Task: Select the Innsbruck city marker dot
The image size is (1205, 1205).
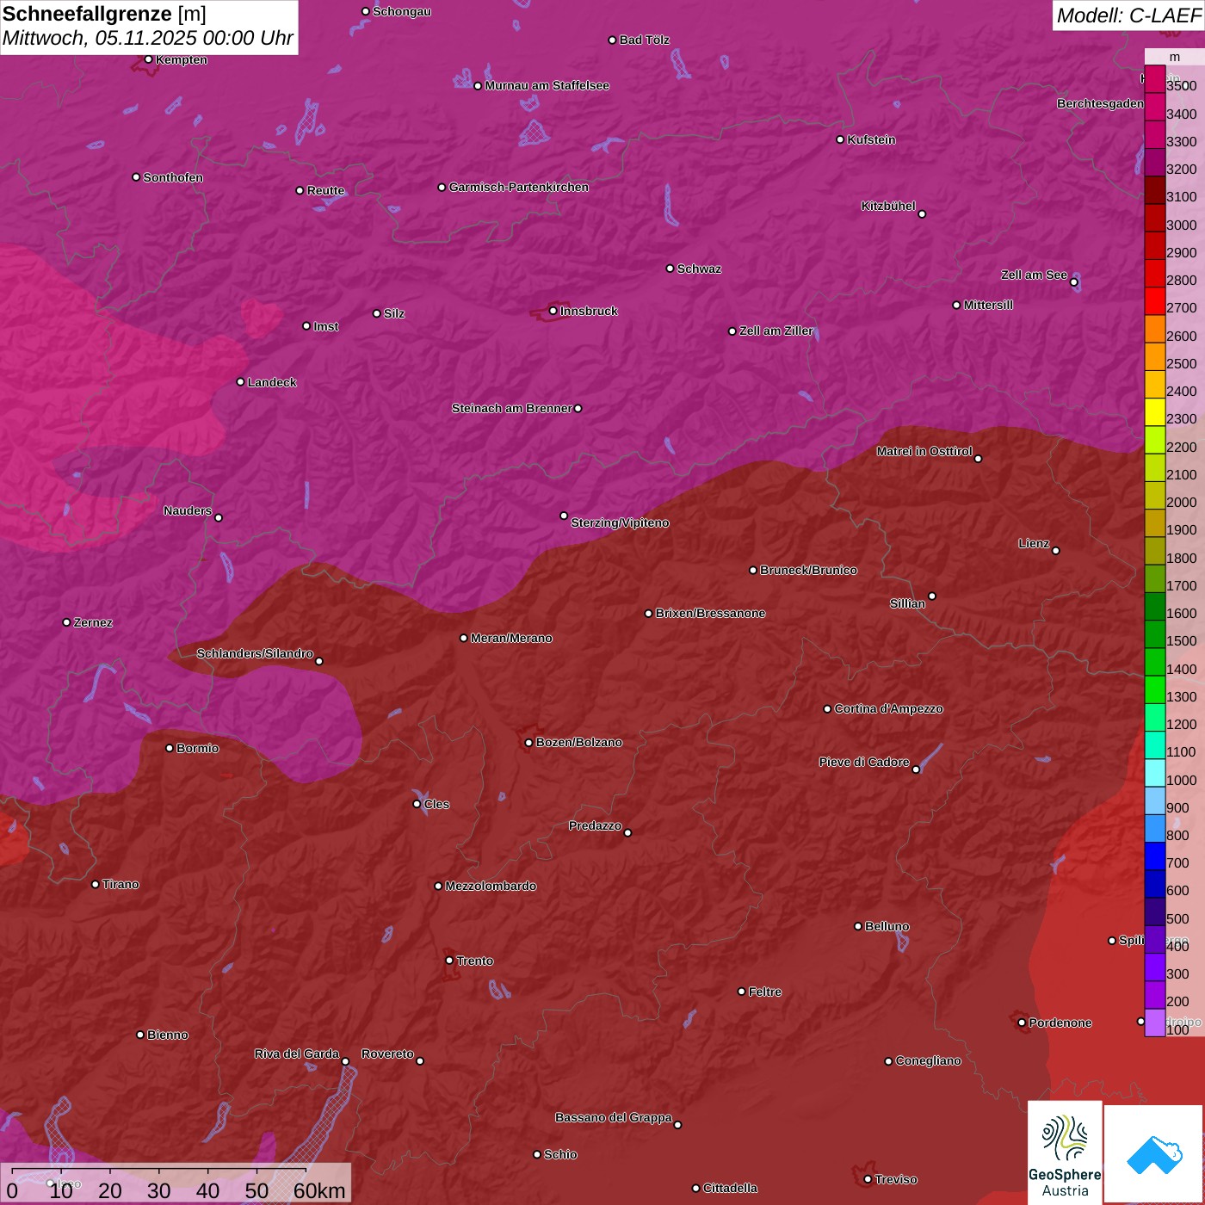Action: click(x=553, y=311)
